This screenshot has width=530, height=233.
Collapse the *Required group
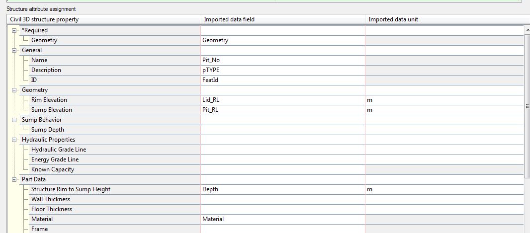tap(14, 30)
